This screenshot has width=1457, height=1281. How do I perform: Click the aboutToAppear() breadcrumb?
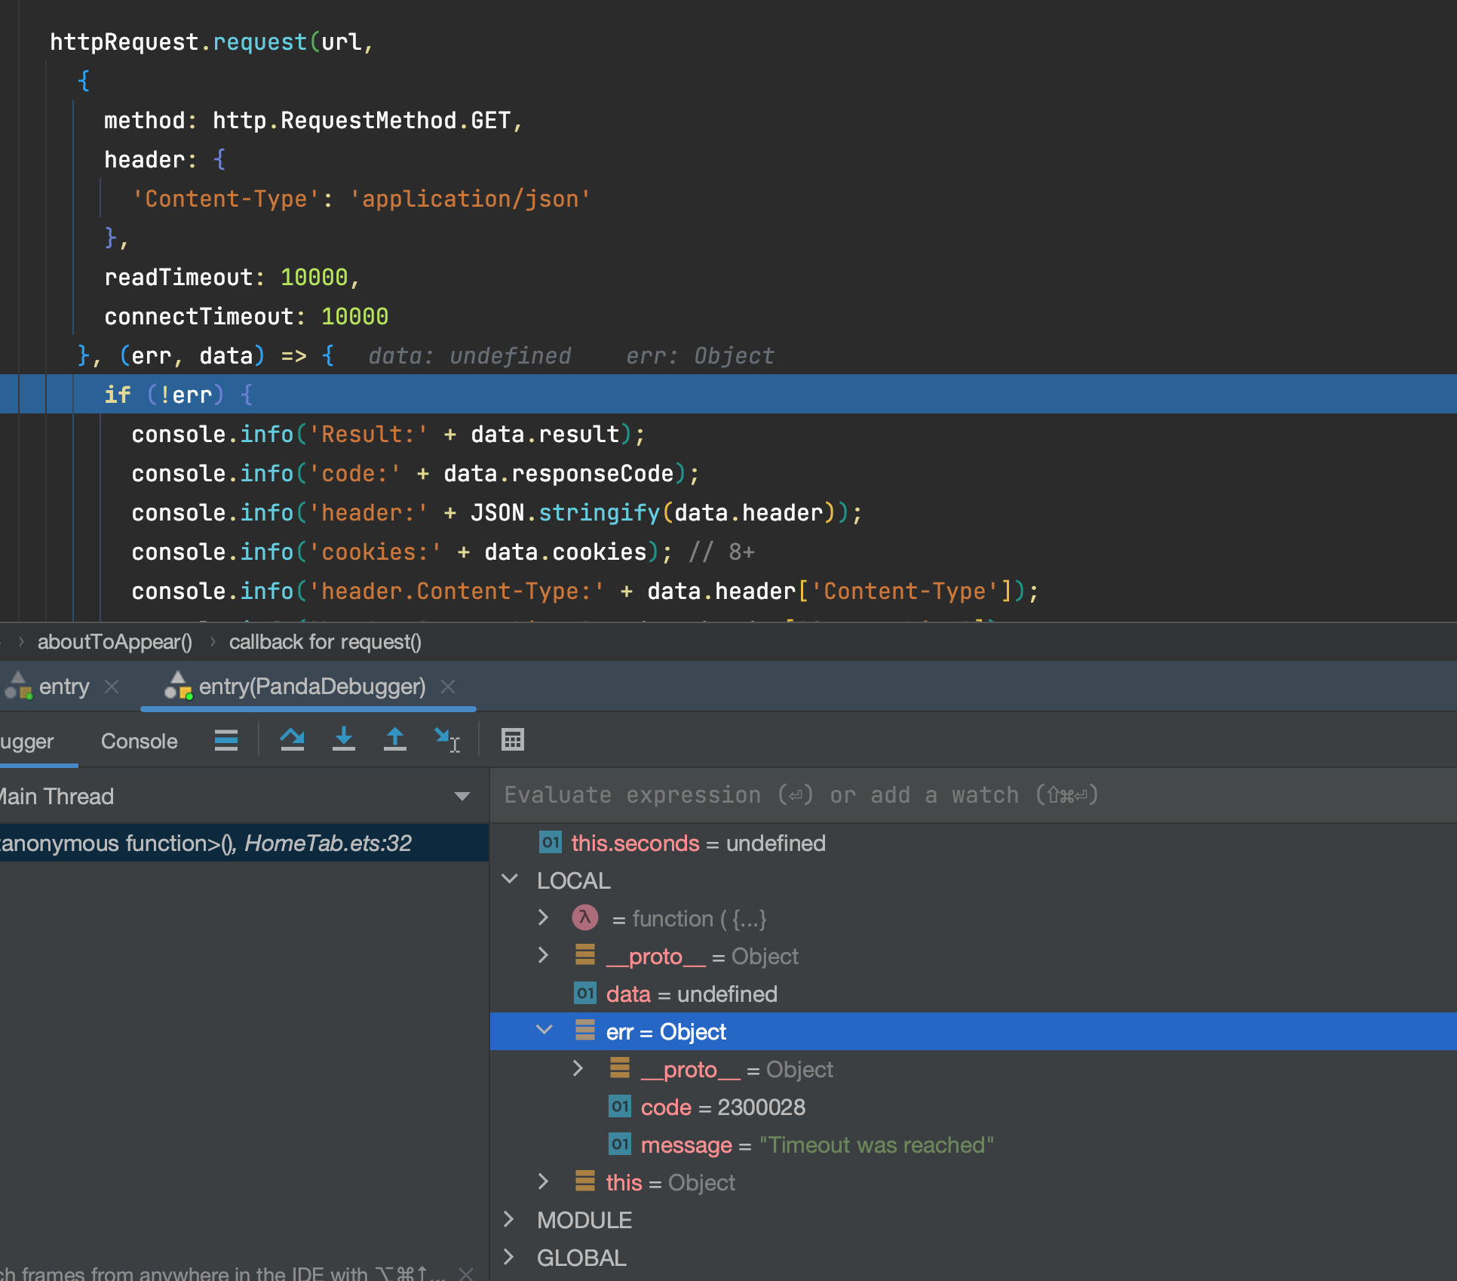(115, 642)
